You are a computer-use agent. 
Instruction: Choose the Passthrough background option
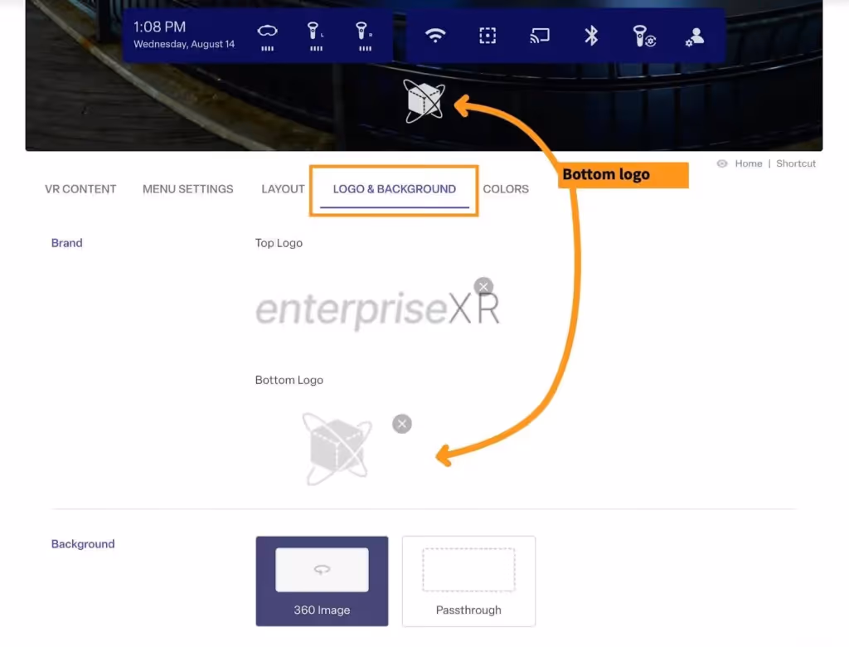(x=468, y=581)
